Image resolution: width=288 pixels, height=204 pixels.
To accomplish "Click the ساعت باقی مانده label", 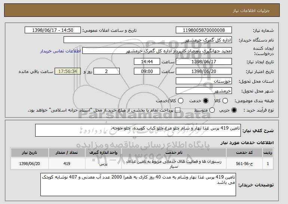I will [36, 71].
